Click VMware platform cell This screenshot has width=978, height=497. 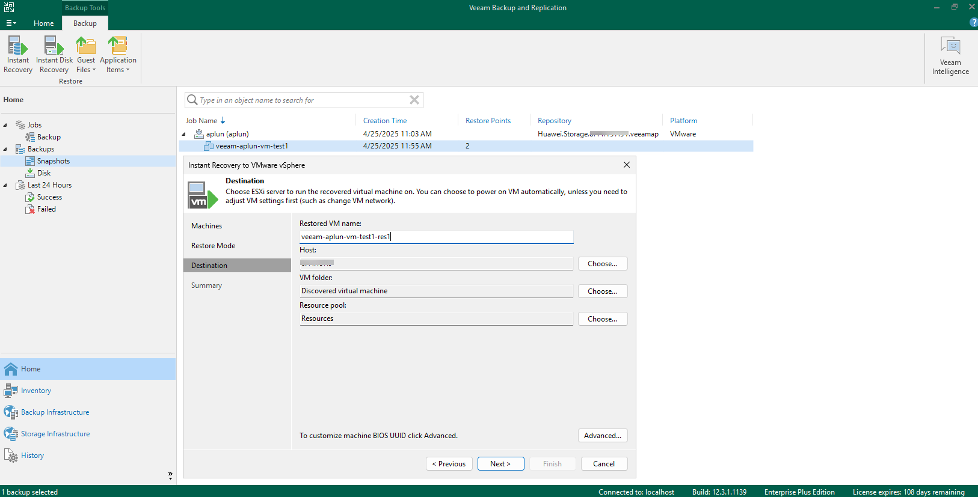[683, 134]
